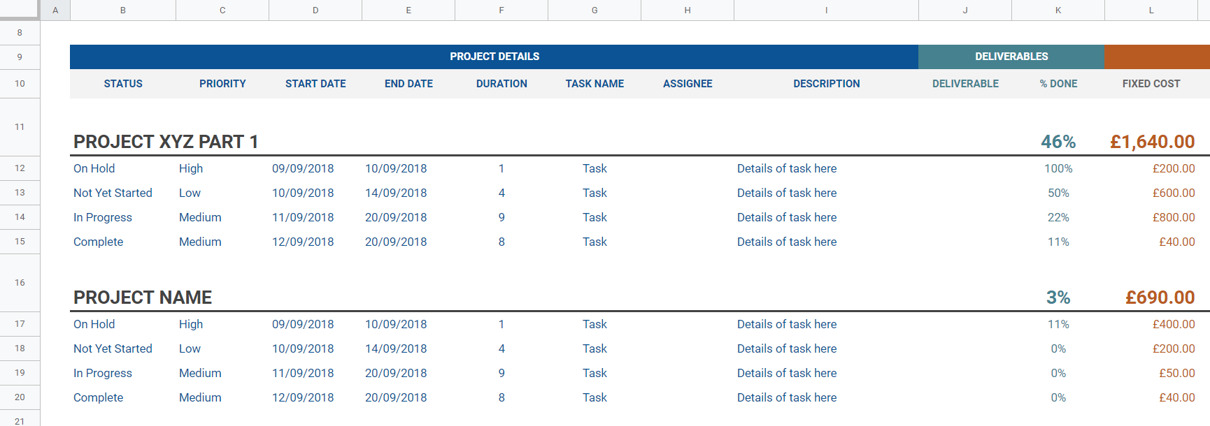This screenshot has width=1210, height=426.
Task: Click the DELIVERABLES banner cell
Action: click(1011, 57)
